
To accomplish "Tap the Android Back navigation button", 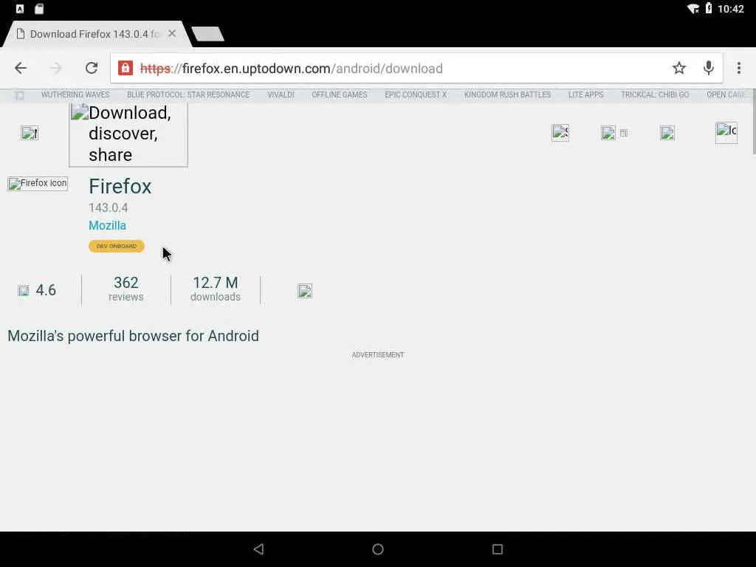I will click(x=258, y=549).
